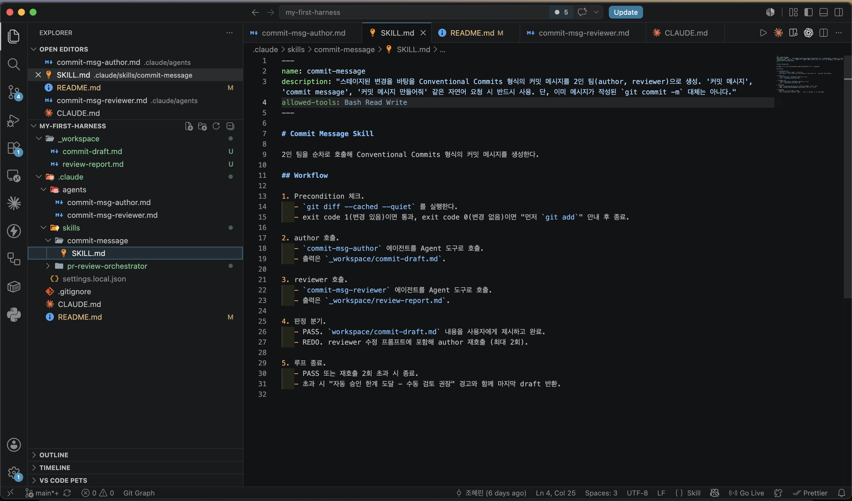Image resolution: width=852 pixels, height=501 pixels.
Task: Open Source Control view with badge
Action: (x=14, y=92)
